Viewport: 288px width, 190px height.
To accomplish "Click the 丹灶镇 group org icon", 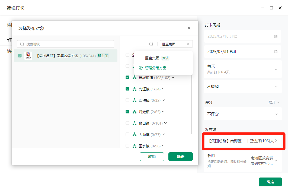I will coord(135,112).
